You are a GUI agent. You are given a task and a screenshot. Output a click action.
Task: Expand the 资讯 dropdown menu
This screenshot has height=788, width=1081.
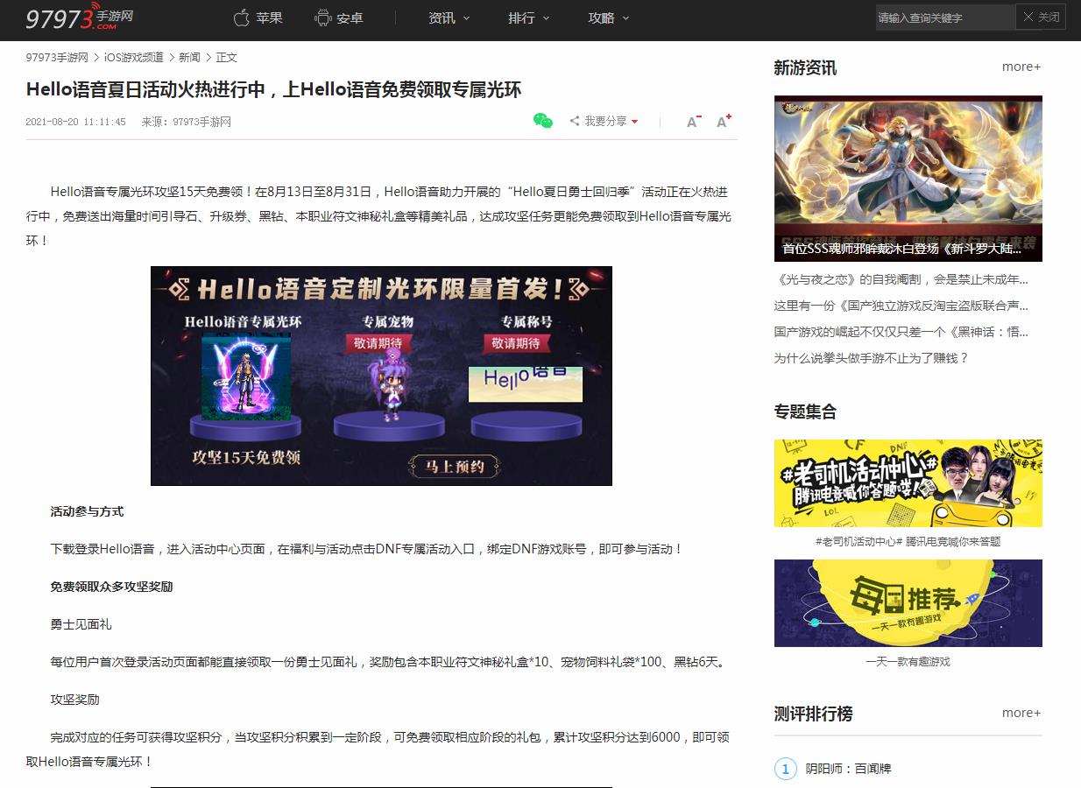pos(449,18)
